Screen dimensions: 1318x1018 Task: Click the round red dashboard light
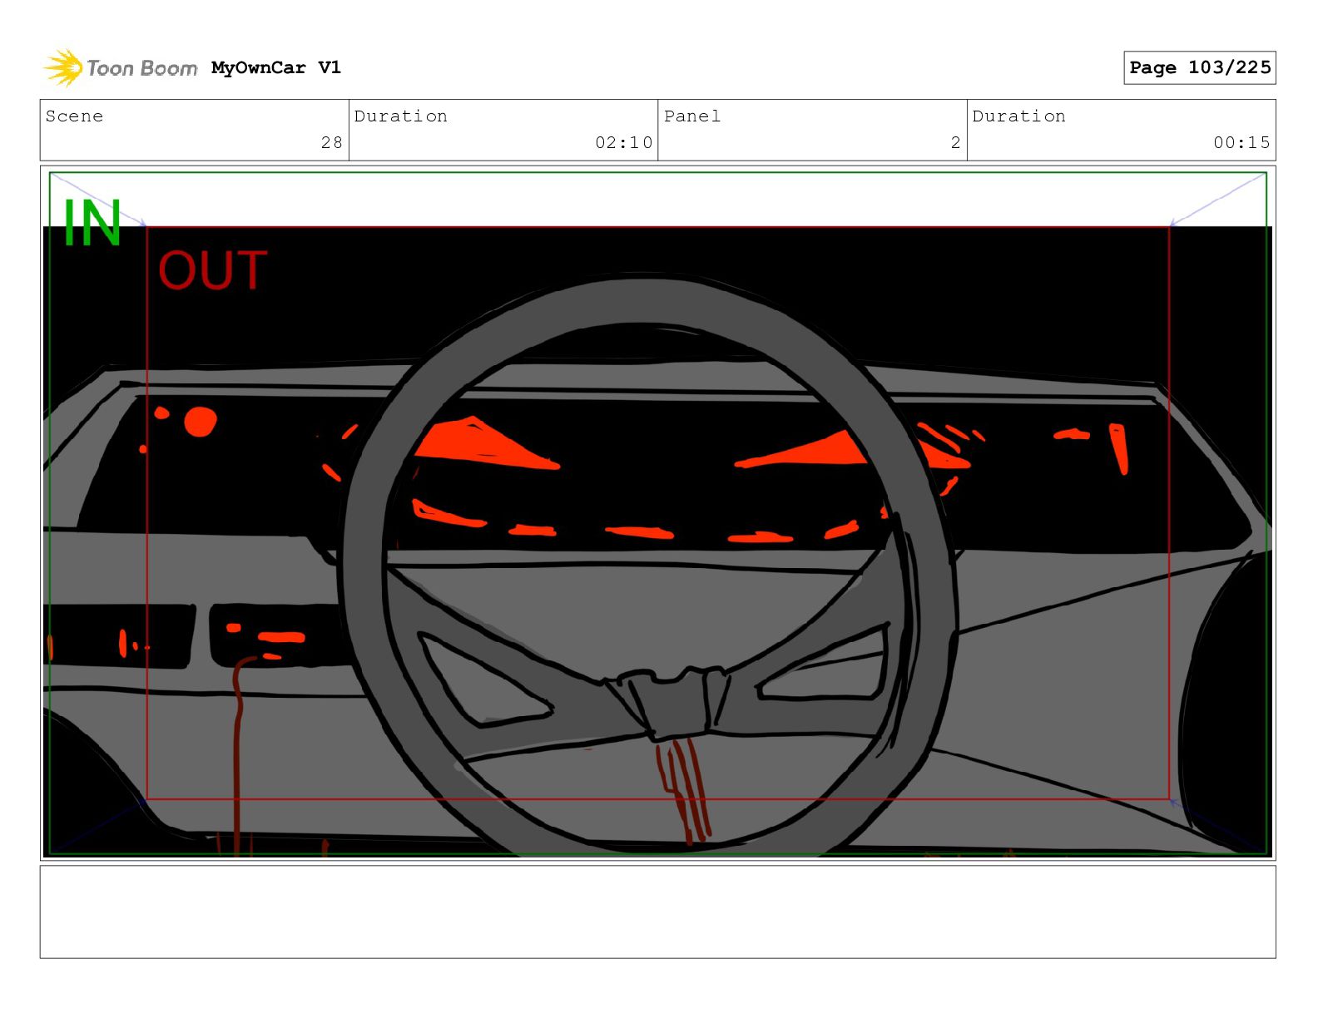200,422
